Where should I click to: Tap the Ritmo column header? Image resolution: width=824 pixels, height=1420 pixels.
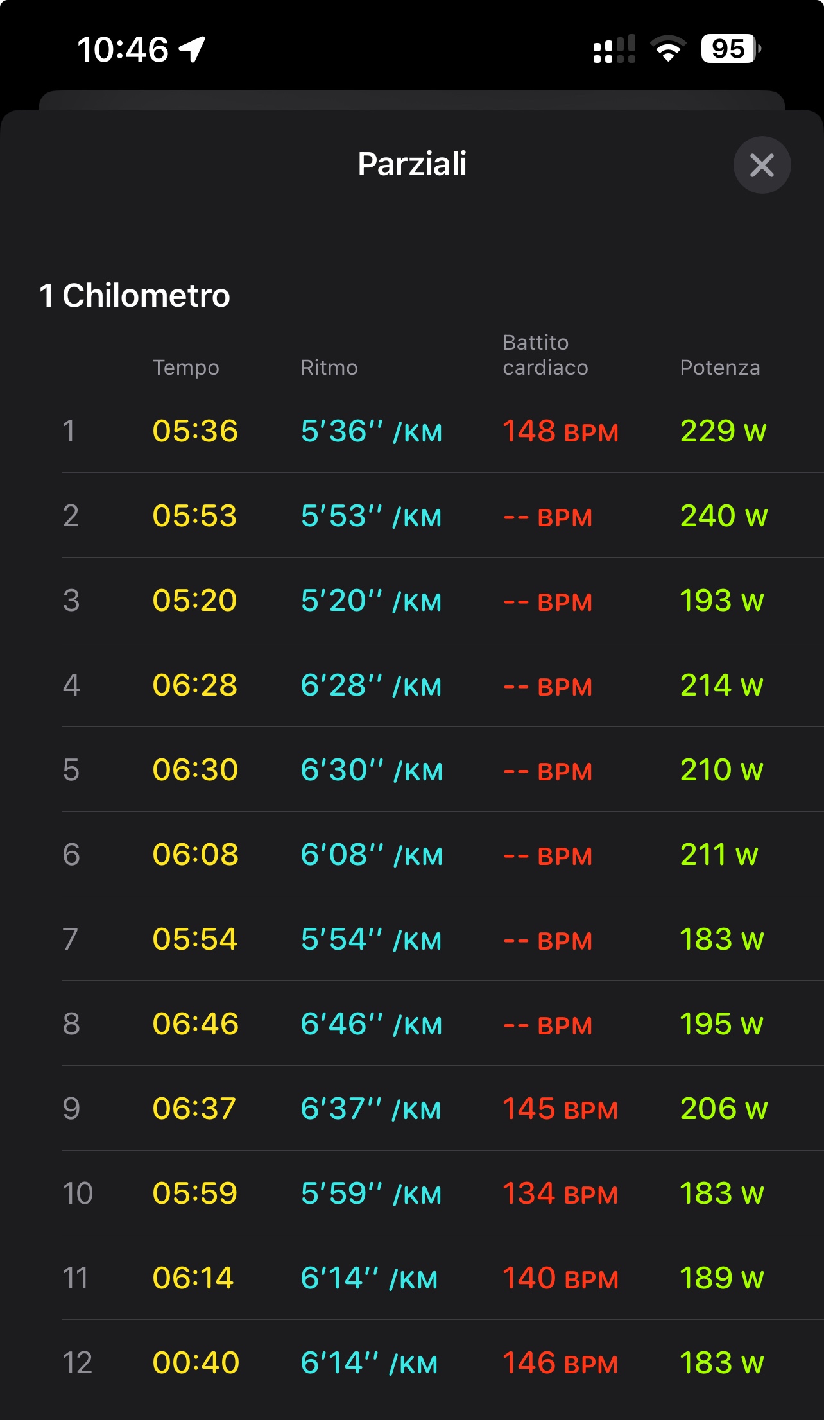[x=329, y=368]
